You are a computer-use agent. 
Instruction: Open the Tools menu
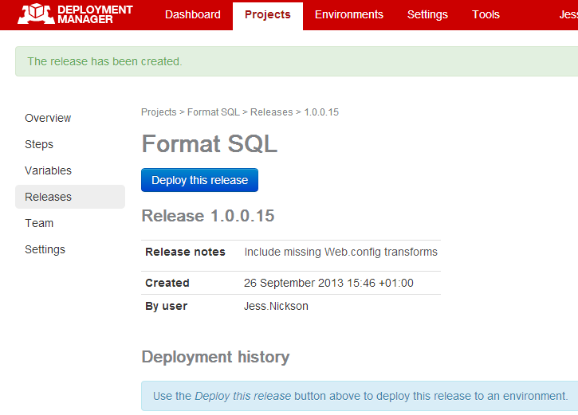pos(486,14)
